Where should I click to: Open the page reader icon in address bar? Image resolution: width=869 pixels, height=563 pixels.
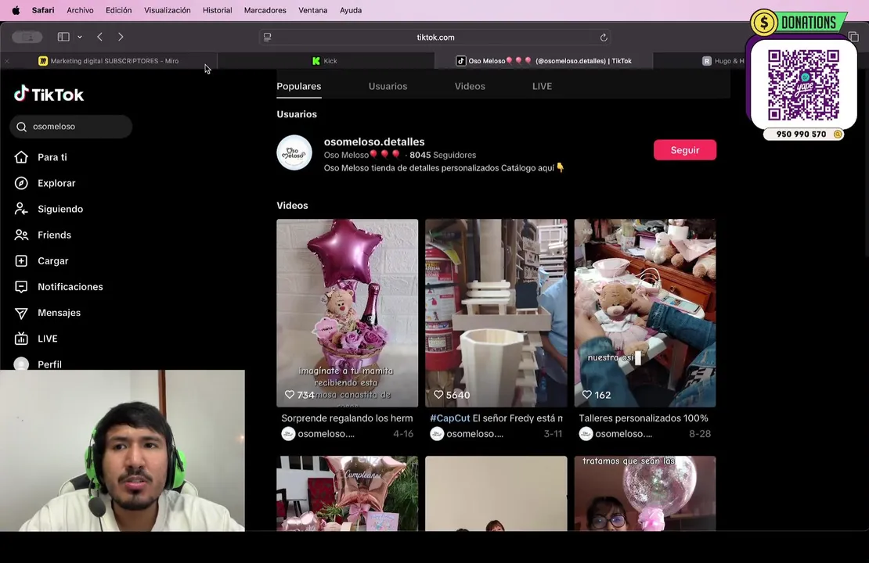coord(267,37)
